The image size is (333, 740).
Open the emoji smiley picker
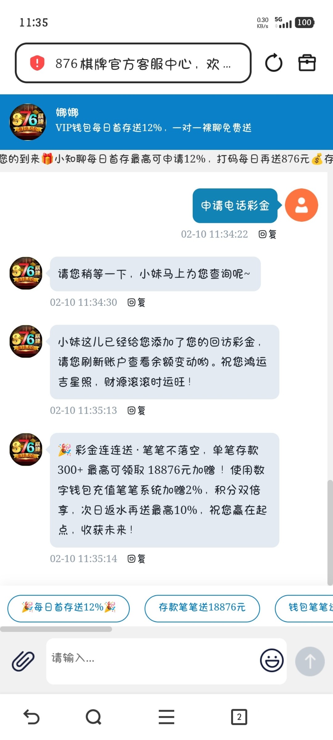click(272, 660)
